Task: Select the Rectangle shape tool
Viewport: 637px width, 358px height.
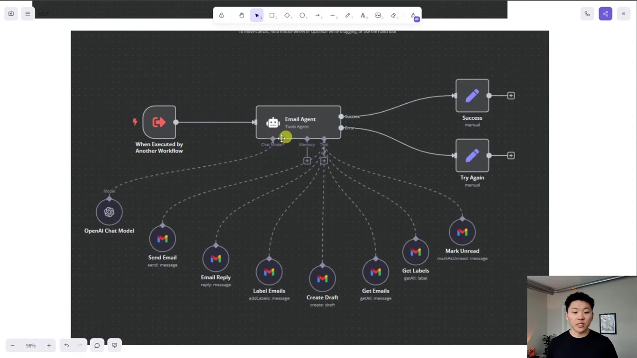Action: pos(272,16)
